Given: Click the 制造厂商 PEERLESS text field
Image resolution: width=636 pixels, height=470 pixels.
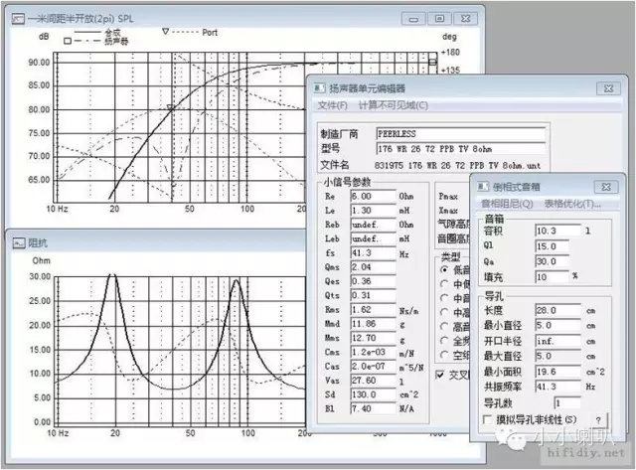Looking at the screenshot, I should pos(460,132).
